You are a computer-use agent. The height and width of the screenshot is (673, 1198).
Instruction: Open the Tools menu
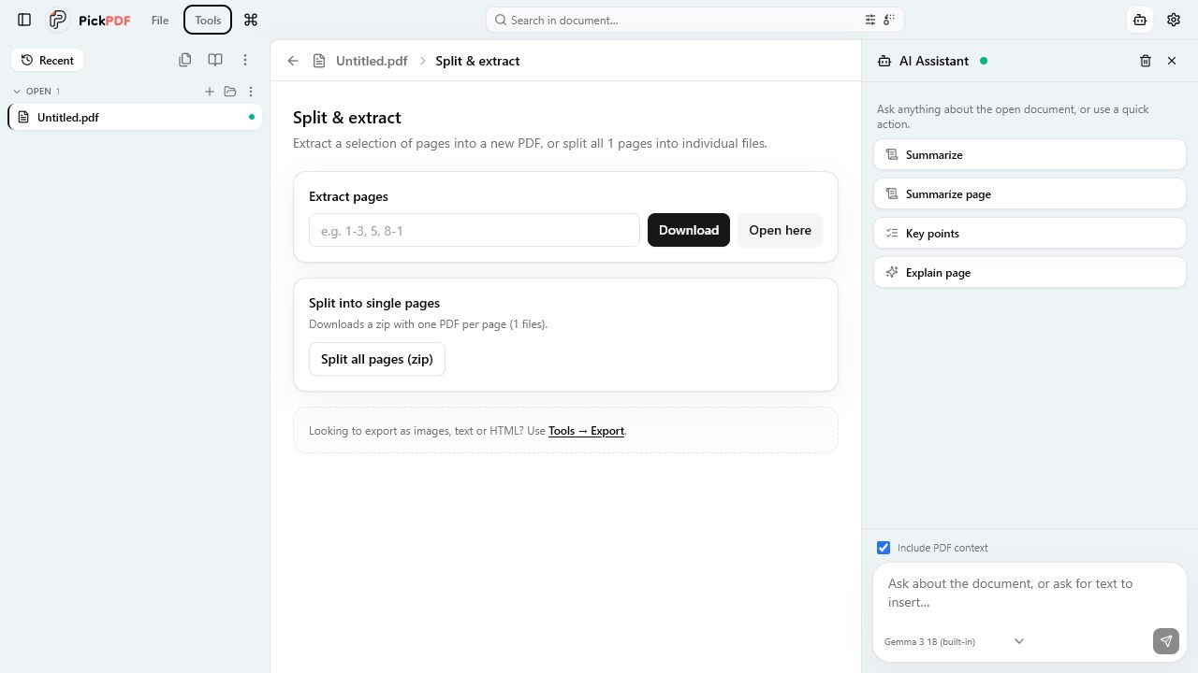(208, 20)
